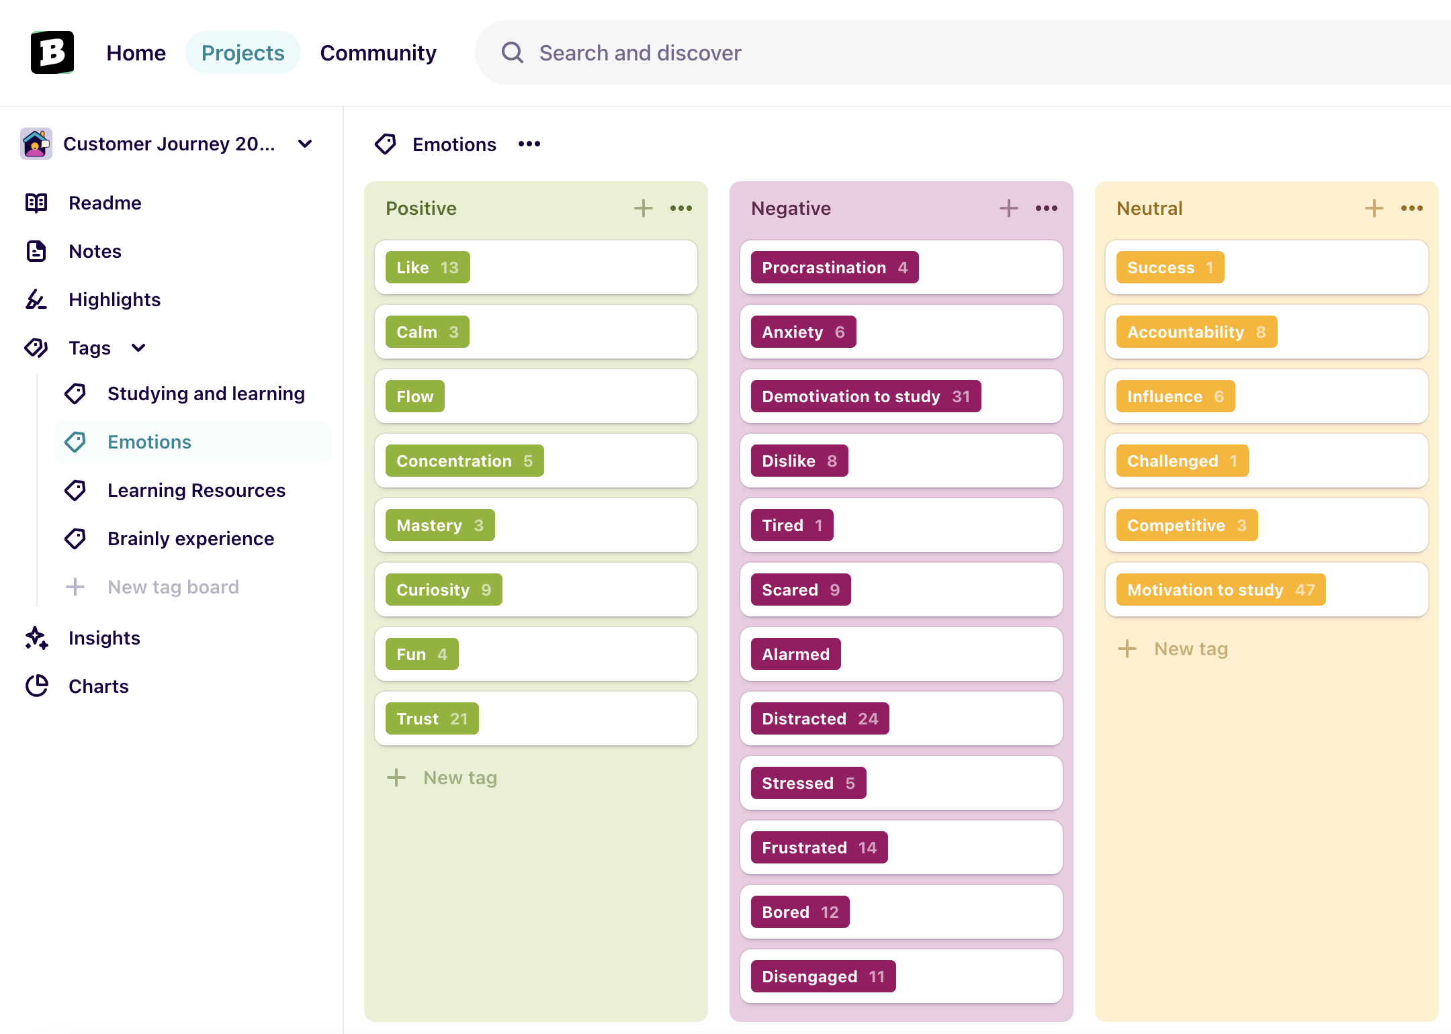This screenshot has width=1451, height=1034.
Task: Click the green Like 13 tag
Action: (428, 267)
